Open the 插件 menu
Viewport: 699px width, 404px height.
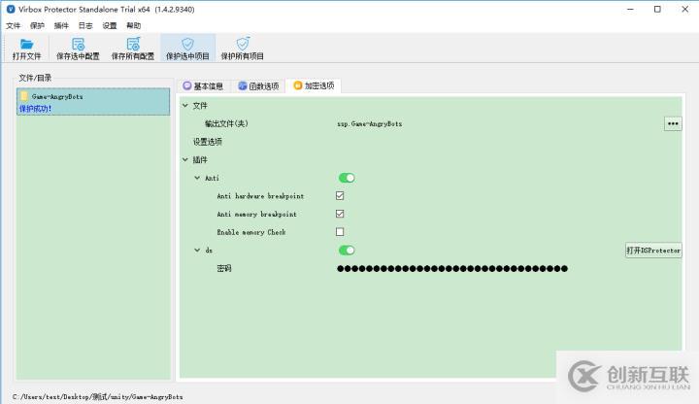click(61, 25)
